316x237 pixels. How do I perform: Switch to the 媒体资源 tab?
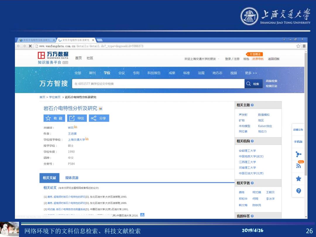tap(72, 178)
